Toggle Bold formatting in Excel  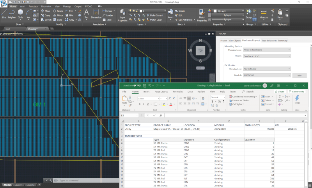[140, 104]
